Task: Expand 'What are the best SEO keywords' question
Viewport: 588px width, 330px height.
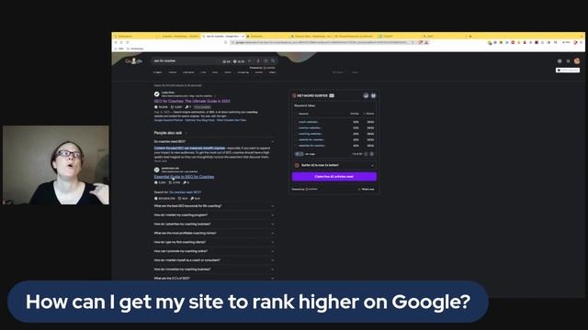Action: pyautogui.click(x=214, y=206)
